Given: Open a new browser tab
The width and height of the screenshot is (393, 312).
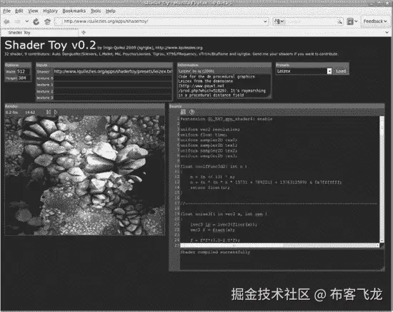Looking at the screenshot, I should 83,33.
